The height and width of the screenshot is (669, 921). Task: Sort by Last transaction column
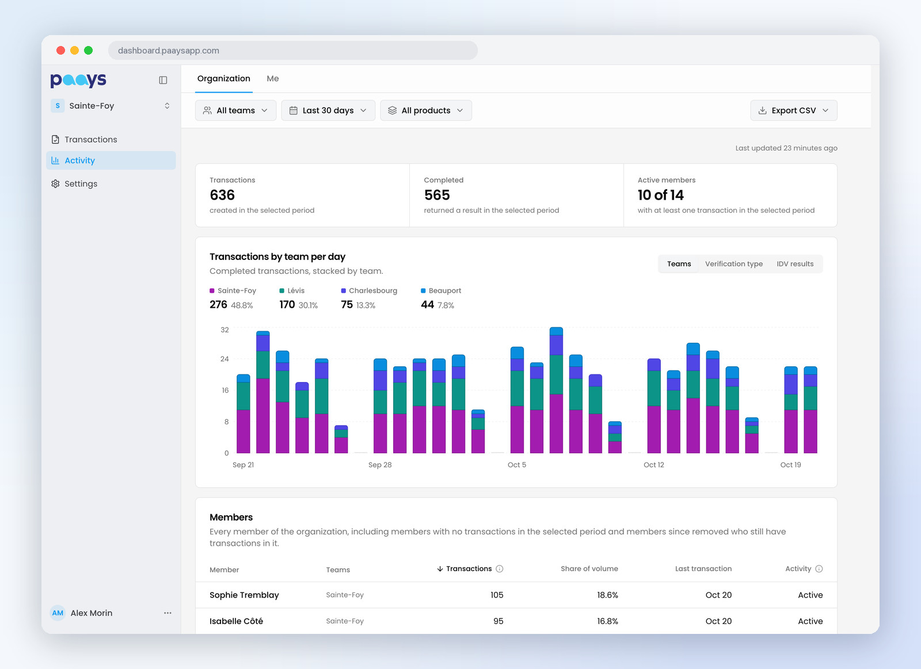click(703, 569)
